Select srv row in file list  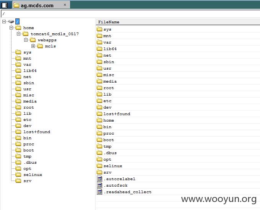pos(178,173)
